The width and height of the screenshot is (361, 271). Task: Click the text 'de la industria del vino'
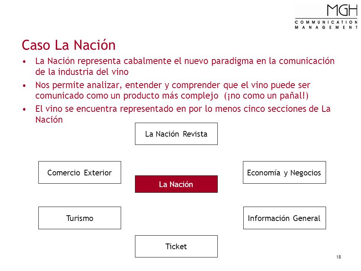[x=82, y=72]
